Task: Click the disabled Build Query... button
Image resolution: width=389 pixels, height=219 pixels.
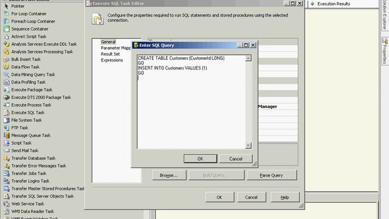Action: 216,175
